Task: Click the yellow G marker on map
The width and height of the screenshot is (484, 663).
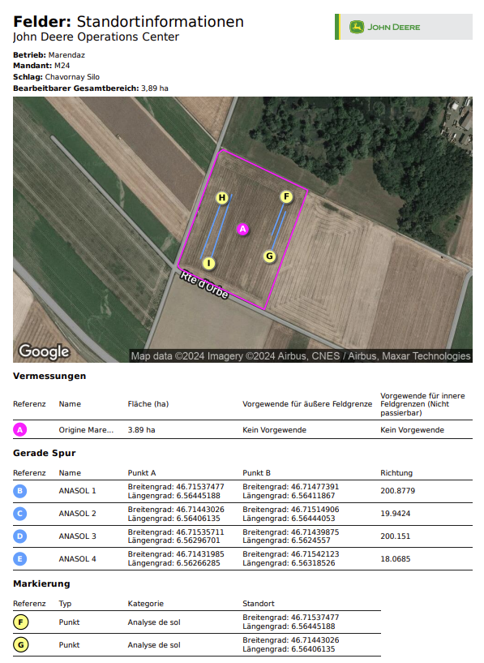Action: (269, 256)
